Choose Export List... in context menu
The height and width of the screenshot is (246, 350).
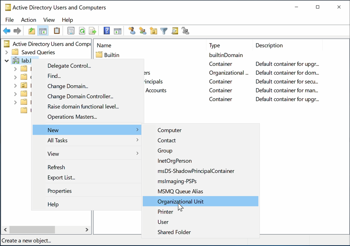[x=61, y=178]
